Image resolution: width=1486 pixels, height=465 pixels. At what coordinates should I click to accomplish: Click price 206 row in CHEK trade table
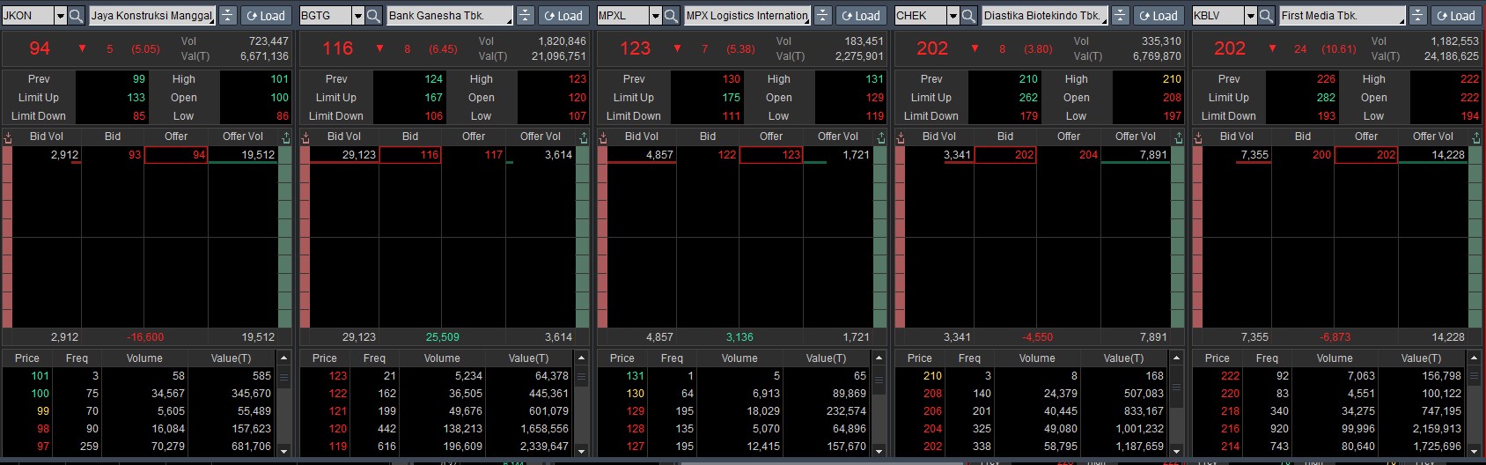coord(1032,411)
